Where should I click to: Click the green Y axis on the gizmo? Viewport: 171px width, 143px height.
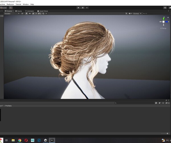coord(164,19)
